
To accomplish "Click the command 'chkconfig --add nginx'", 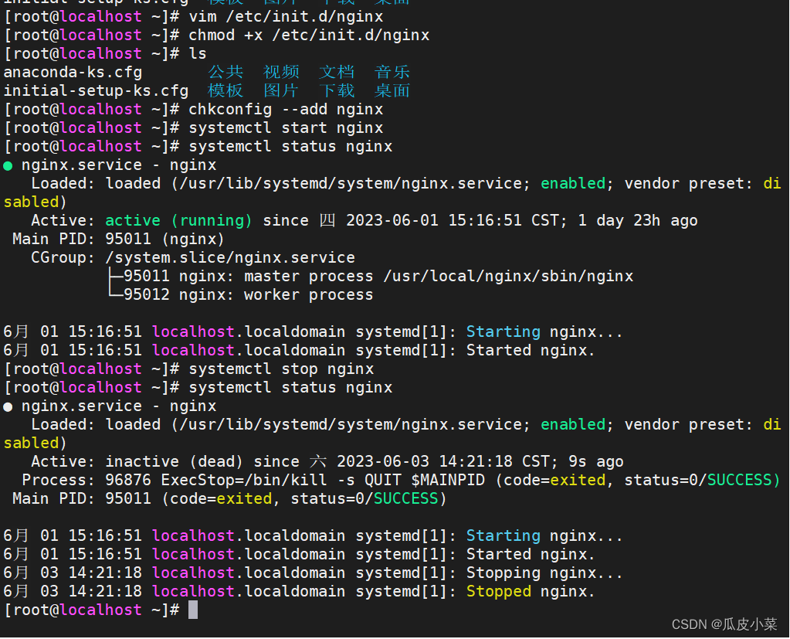I will pos(286,110).
